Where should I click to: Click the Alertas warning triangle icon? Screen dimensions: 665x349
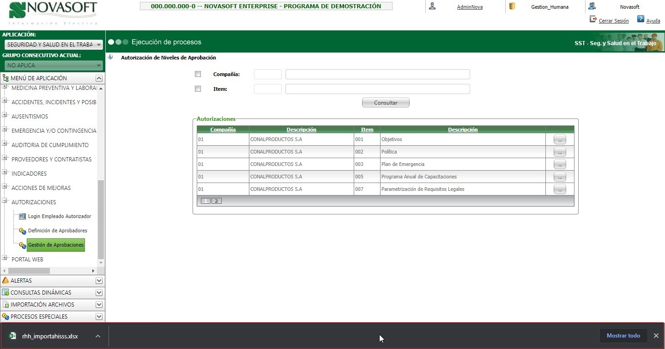click(x=6, y=280)
